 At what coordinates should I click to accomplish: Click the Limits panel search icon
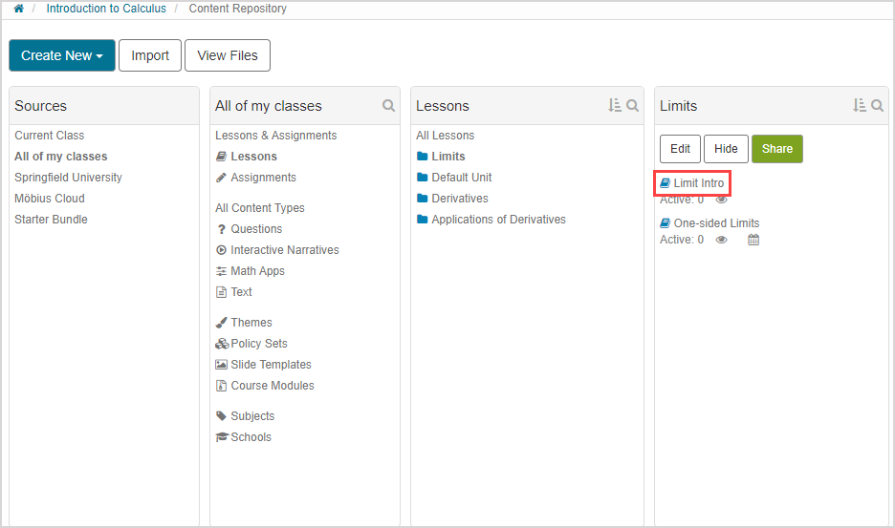coord(877,106)
